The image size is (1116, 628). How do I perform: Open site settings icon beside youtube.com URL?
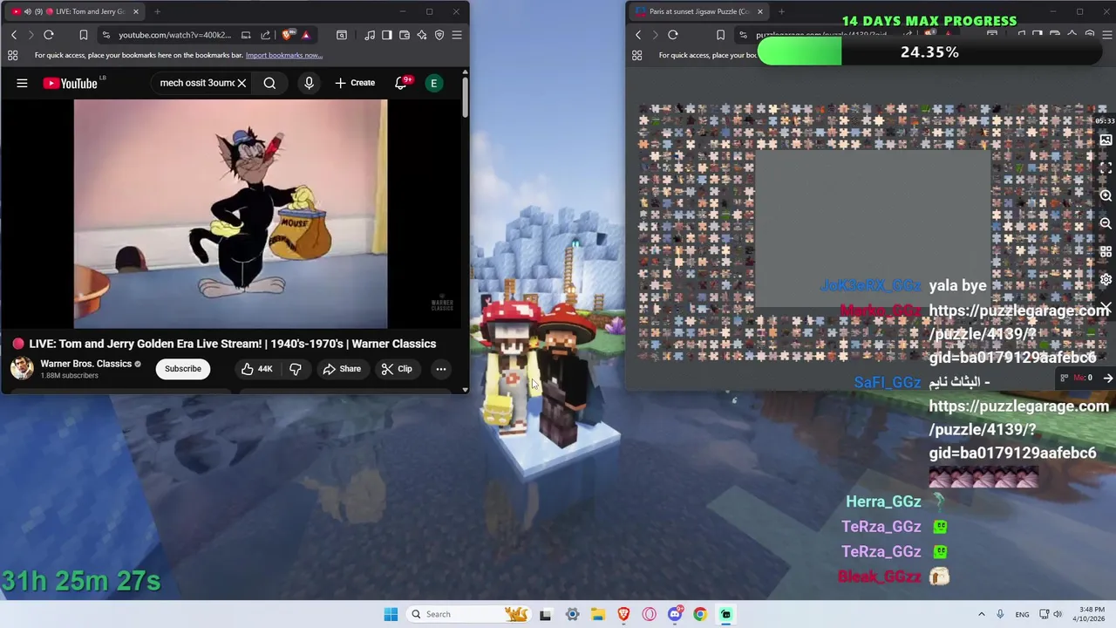(x=106, y=35)
